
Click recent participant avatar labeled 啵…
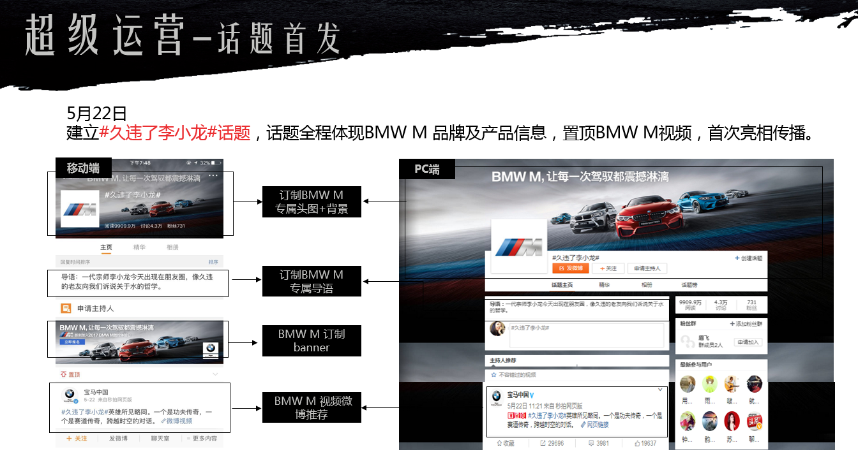pyautogui.click(x=732, y=384)
